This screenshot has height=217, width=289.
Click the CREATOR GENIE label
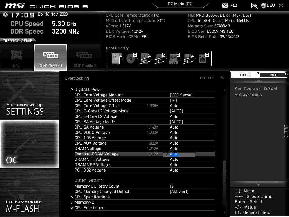[17, 41]
